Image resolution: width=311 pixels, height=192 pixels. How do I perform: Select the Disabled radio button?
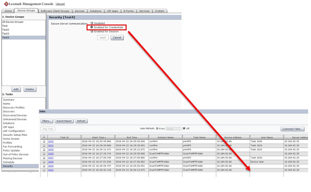(92, 23)
